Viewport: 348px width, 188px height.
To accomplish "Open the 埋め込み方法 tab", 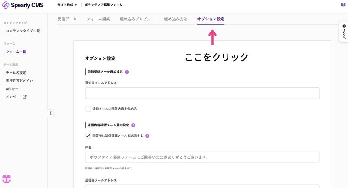I will [176, 19].
